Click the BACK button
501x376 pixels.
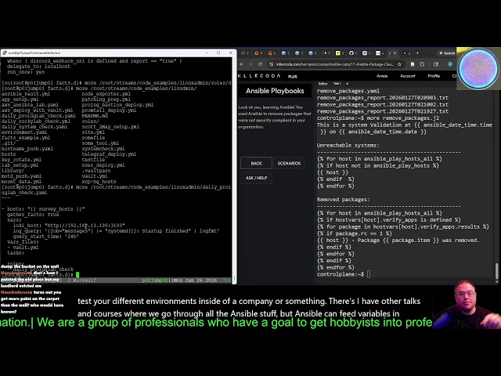[256, 163]
